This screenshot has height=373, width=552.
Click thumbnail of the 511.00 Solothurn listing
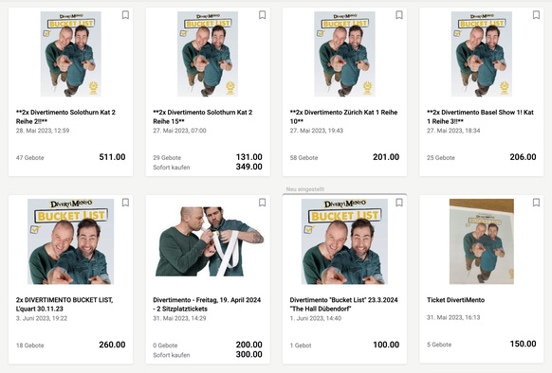pyautogui.click(x=71, y=54)
